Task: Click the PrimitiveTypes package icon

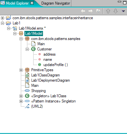Action: (x=27, y=70)
